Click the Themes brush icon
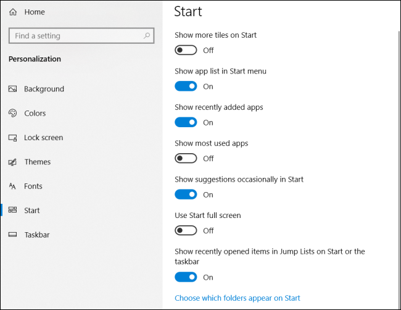401x310 pixels. click(x=13, y=162)
